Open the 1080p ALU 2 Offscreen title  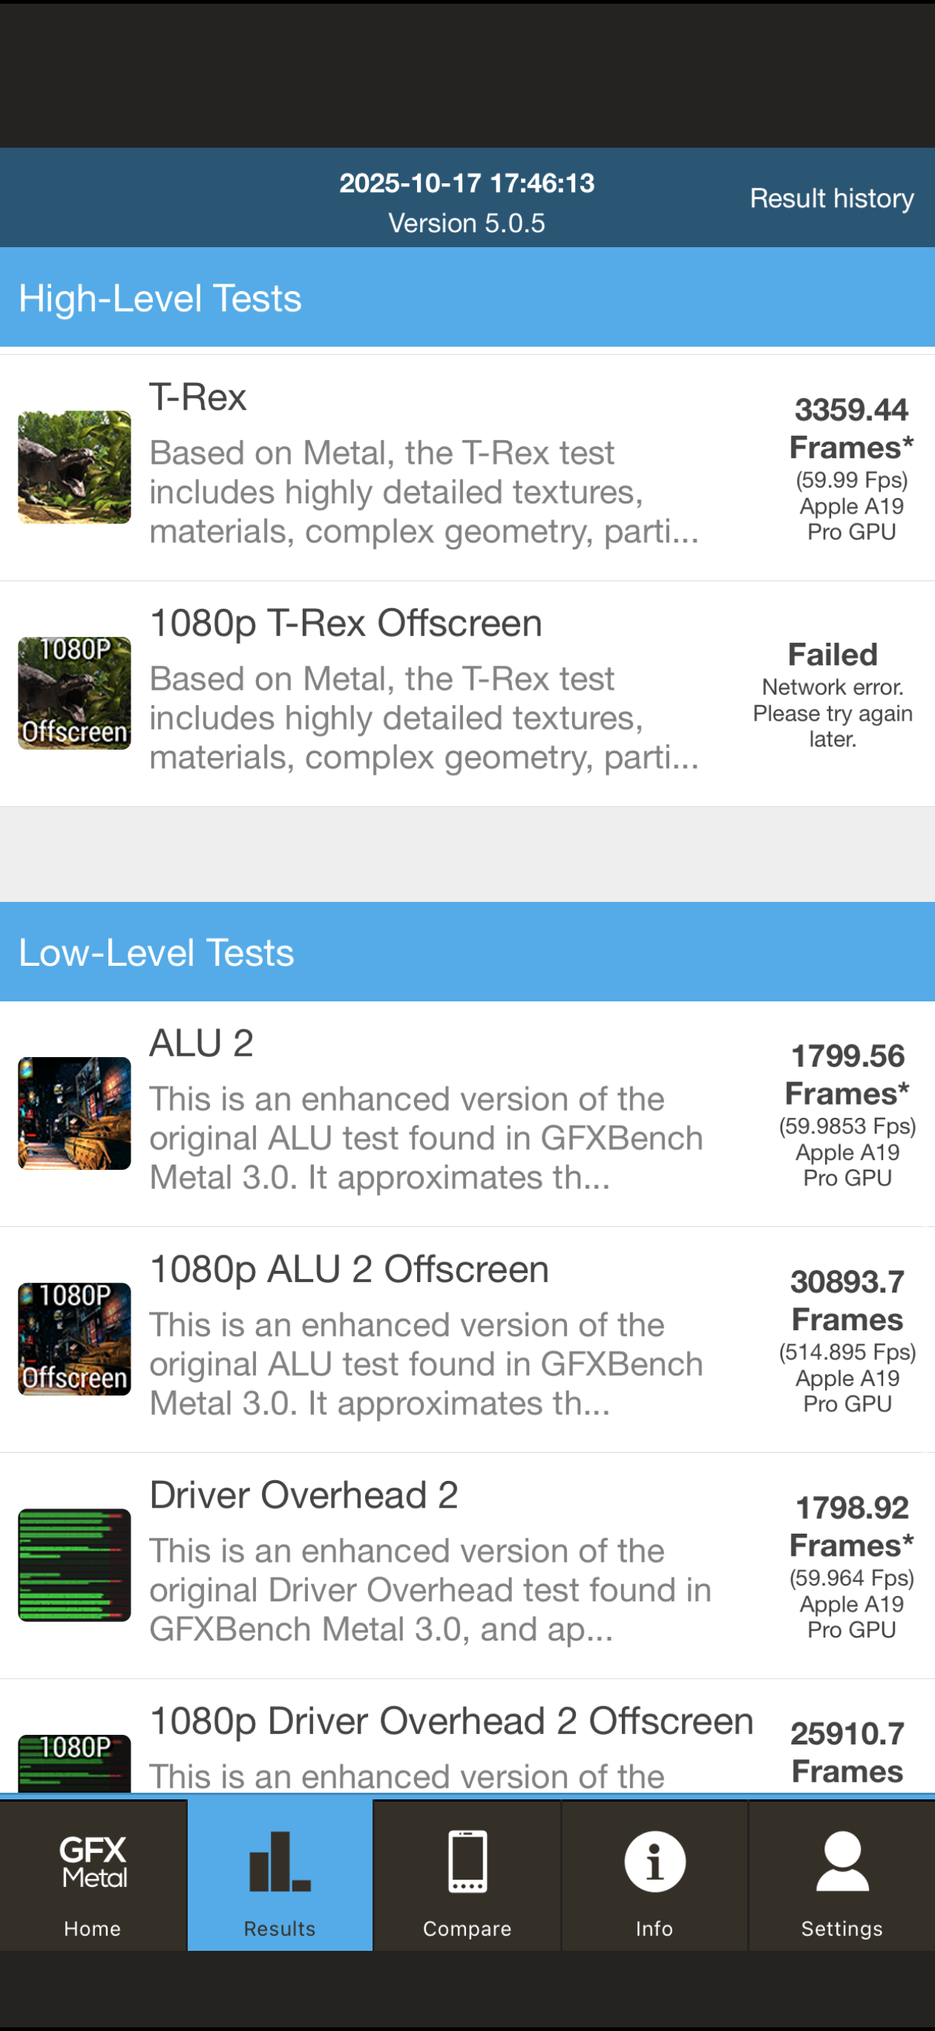(x=349, y=1269)
